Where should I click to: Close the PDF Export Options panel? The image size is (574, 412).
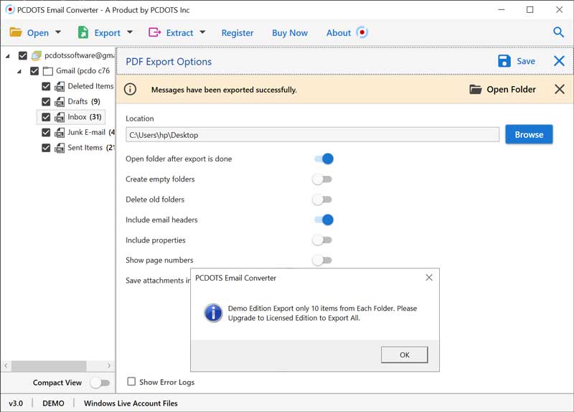[x=559, y=61]
